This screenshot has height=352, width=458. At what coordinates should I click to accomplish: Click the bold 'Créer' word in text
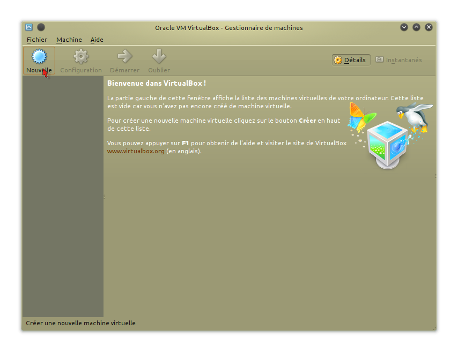(307, 121)
